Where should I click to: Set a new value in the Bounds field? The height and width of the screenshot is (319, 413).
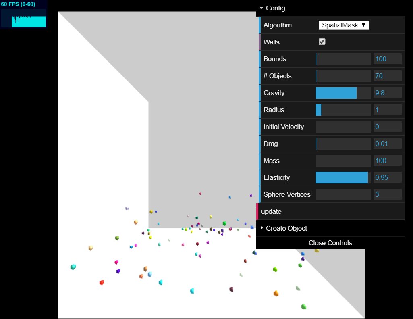[387, 58]
